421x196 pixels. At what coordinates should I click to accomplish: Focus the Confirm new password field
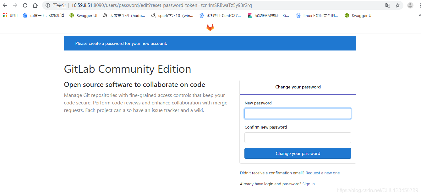[298, 138]
